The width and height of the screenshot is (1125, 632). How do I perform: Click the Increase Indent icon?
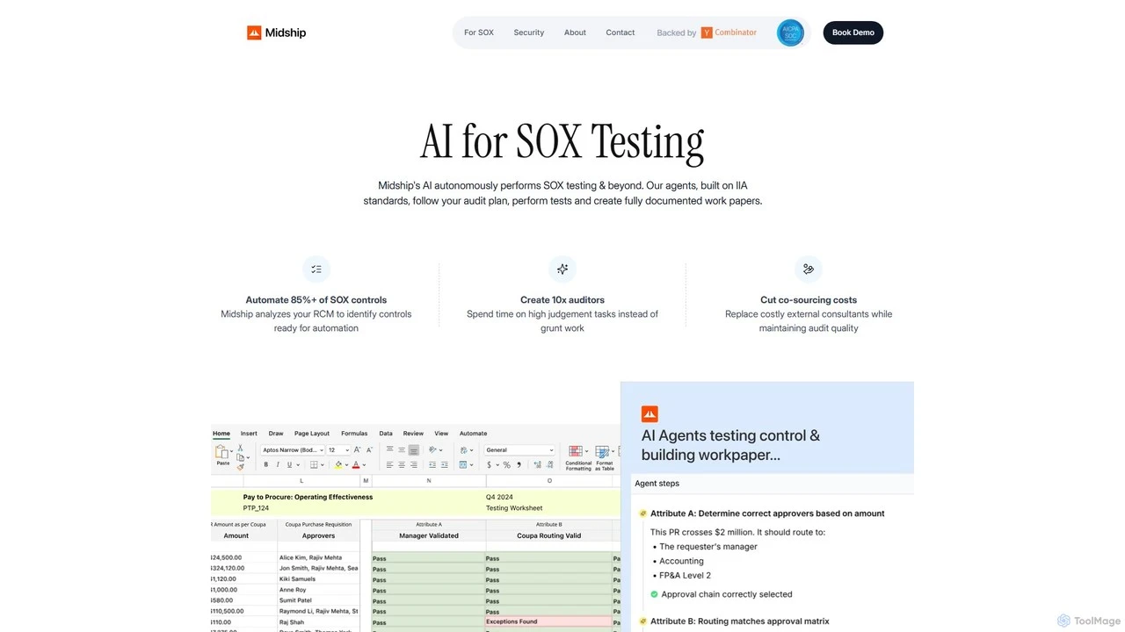(x=444, y=465)
